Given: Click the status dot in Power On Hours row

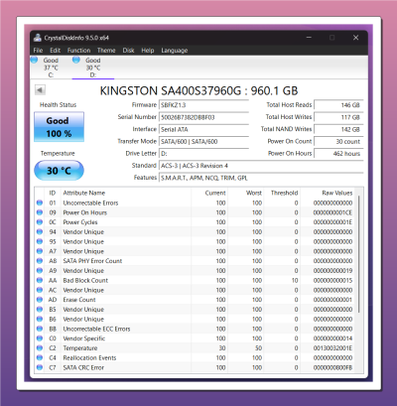Looking at the screenshot, I should 40,212.
